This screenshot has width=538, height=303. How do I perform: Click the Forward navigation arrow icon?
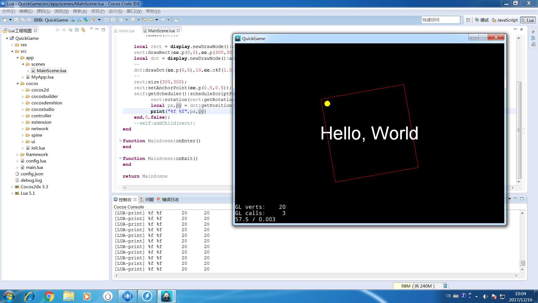pos(163,20)
